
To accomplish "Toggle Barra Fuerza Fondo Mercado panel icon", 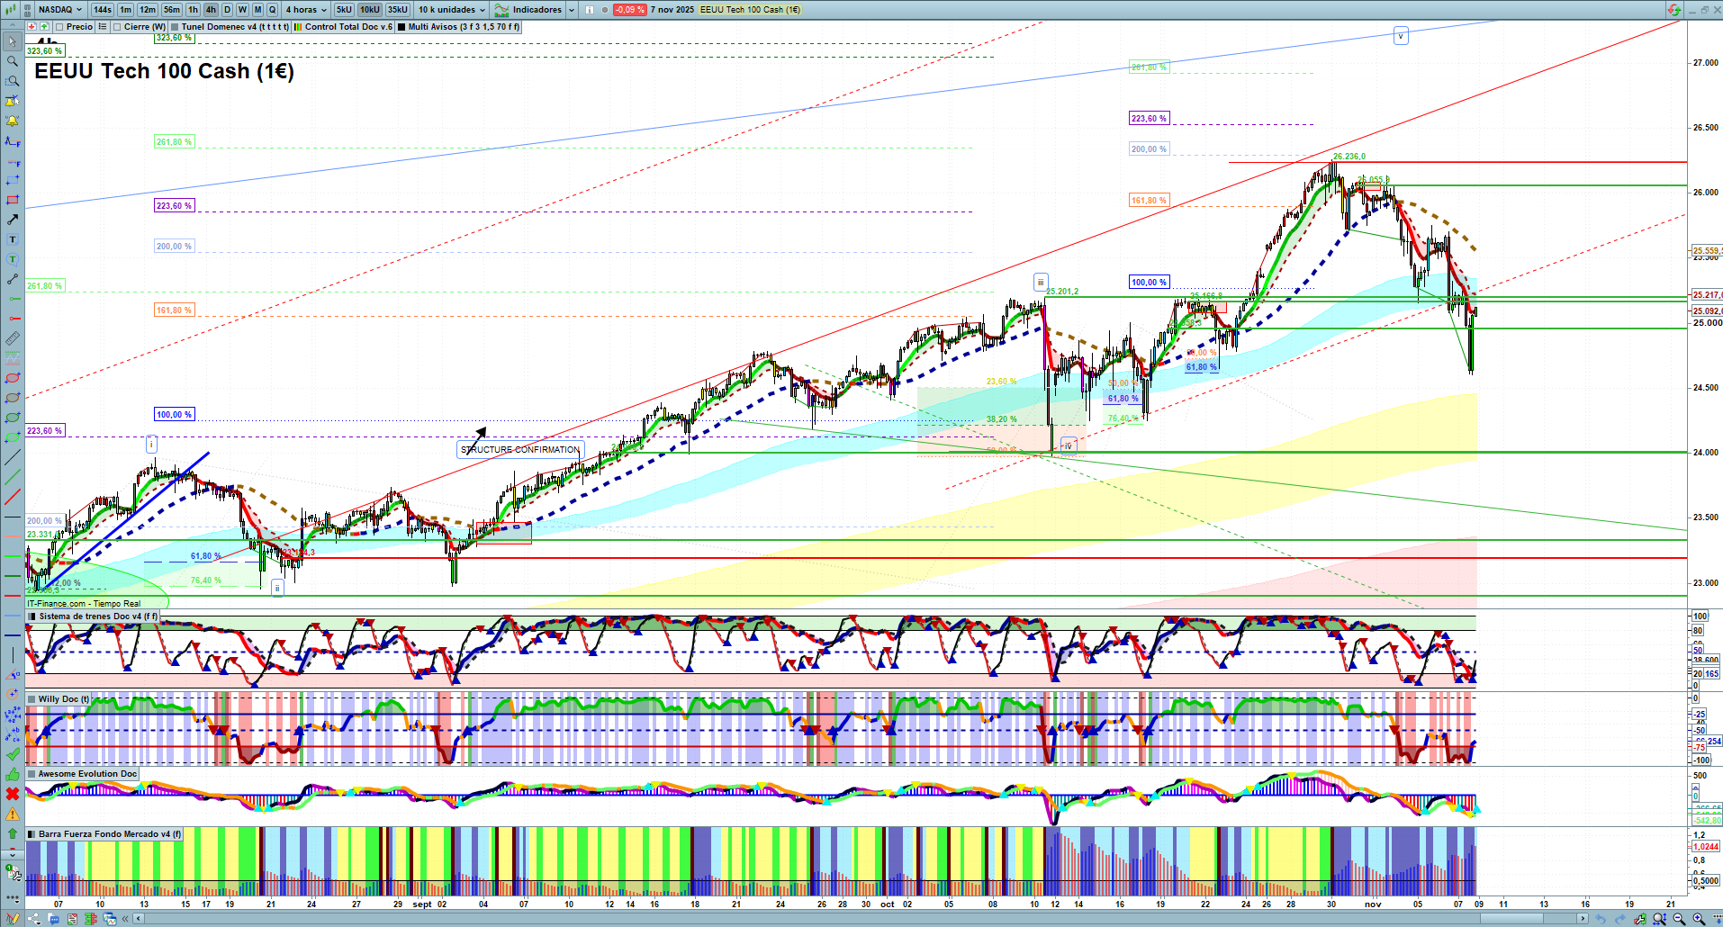I will pyautogui.click(x=32, y=834).
